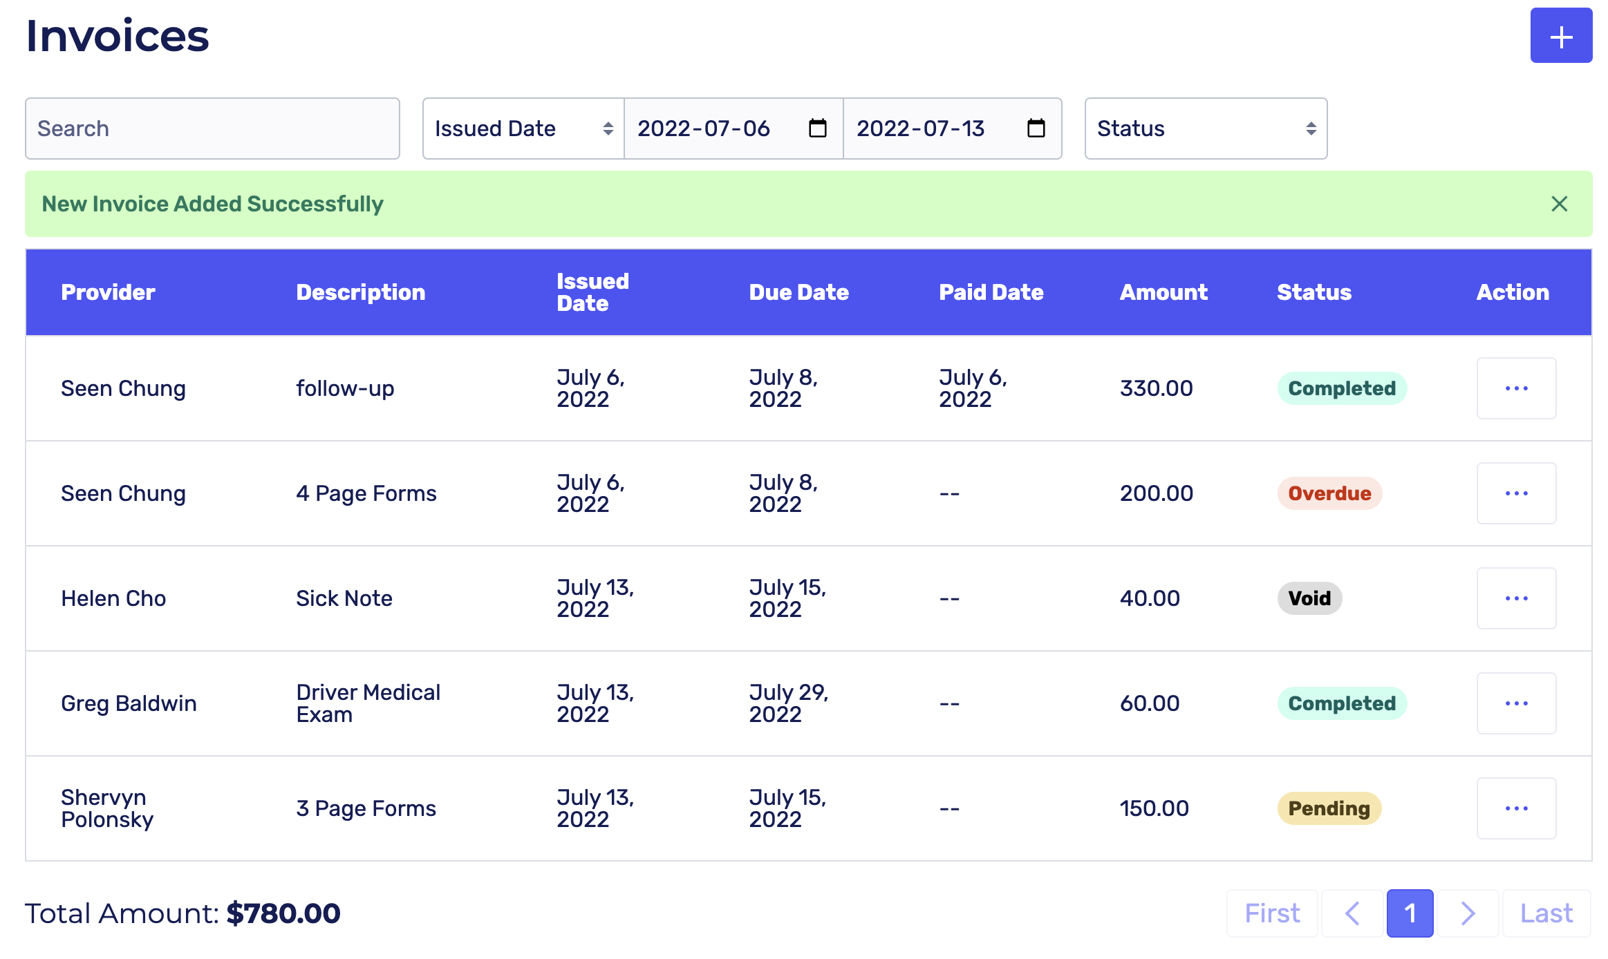
Task: Dismiss the New Invoice Added notification
Action: (1560, 204)
